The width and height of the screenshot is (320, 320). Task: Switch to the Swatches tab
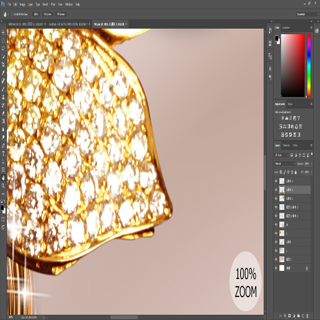tap(286, 28)
